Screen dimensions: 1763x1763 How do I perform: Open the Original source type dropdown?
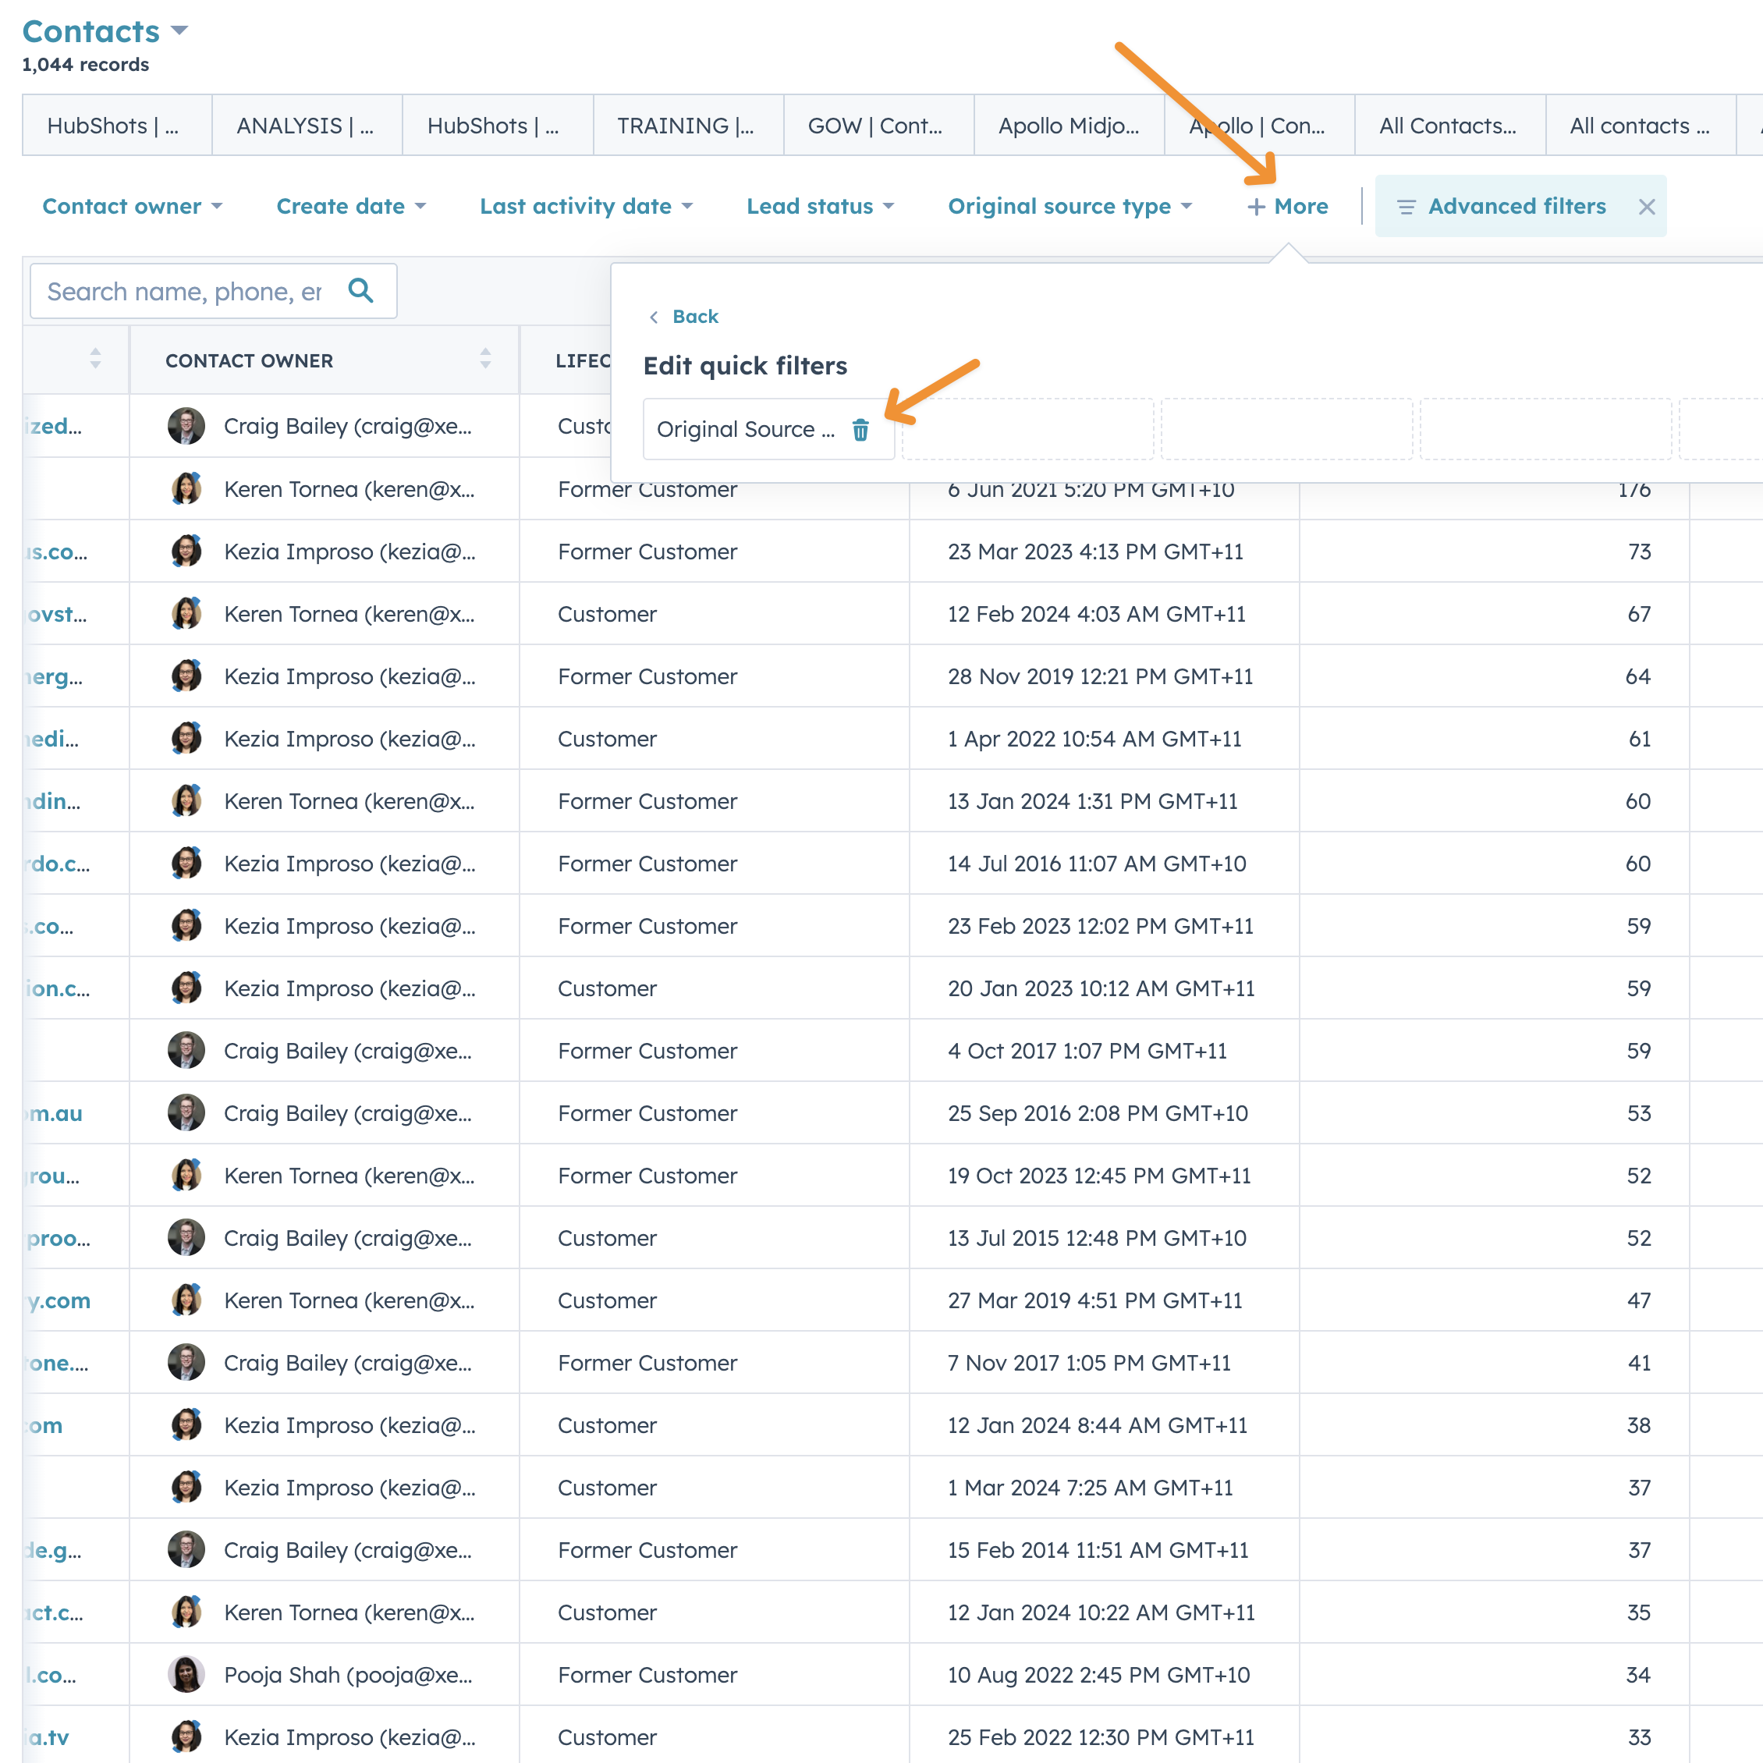(1070, 206)
